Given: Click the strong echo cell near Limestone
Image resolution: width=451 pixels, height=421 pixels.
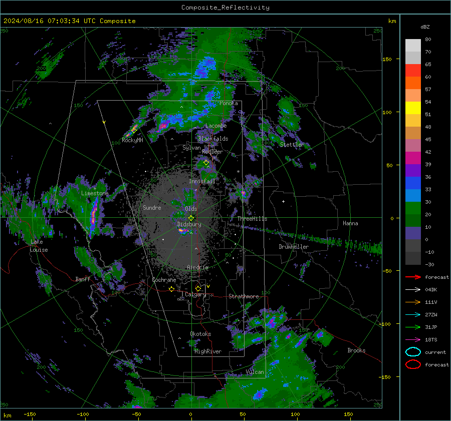Looking at the screenshot, I should tap(93, 216).
